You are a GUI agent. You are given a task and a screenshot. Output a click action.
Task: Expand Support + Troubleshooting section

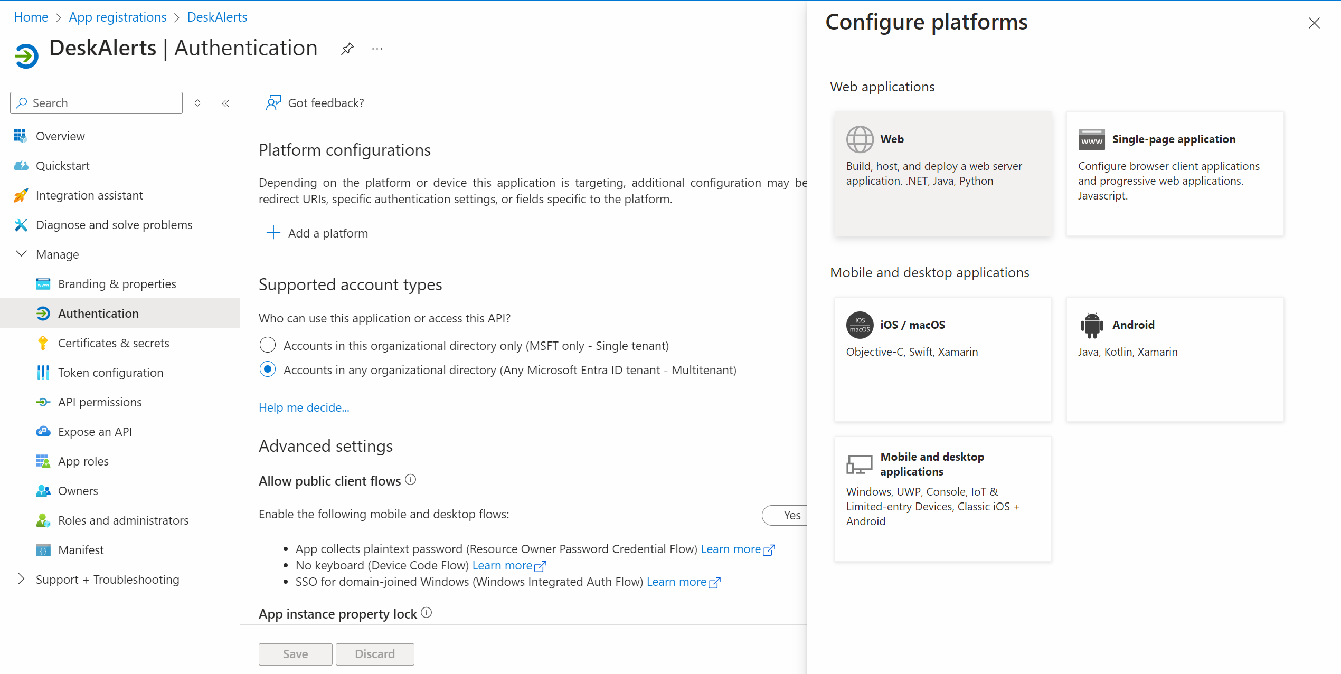tap(21, 579)
